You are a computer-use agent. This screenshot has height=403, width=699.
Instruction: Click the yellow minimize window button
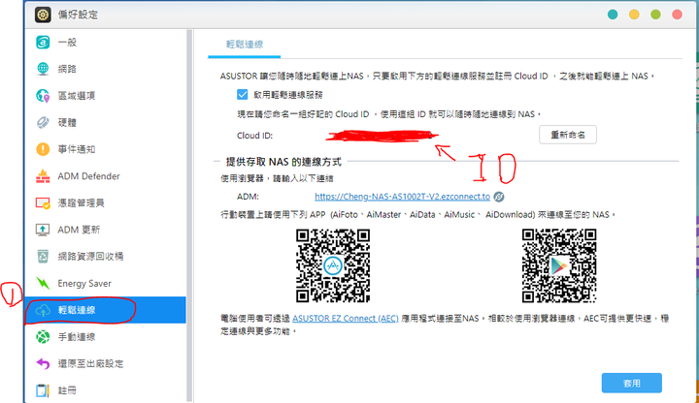point(634,15)
